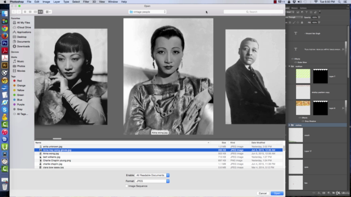This screenshot has height=197, width=351.
Task: Go back in the Open dialog
Action: (x=14, y=11)
